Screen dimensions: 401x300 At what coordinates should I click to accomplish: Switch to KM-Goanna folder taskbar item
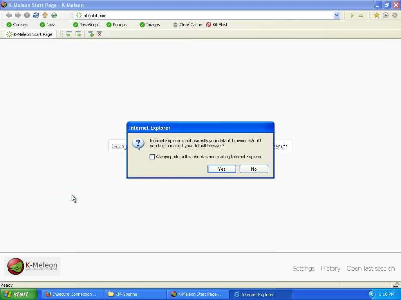pos(135,295)
